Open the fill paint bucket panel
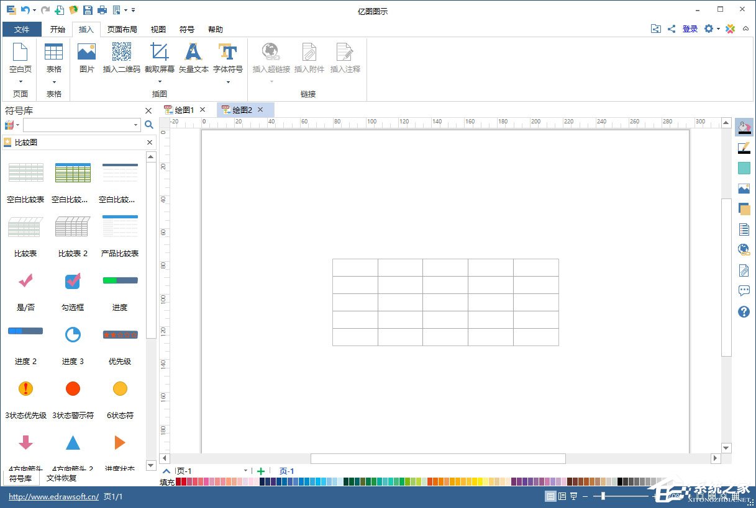This screenshot has height=508, width=756. click(x=744, y=127)
